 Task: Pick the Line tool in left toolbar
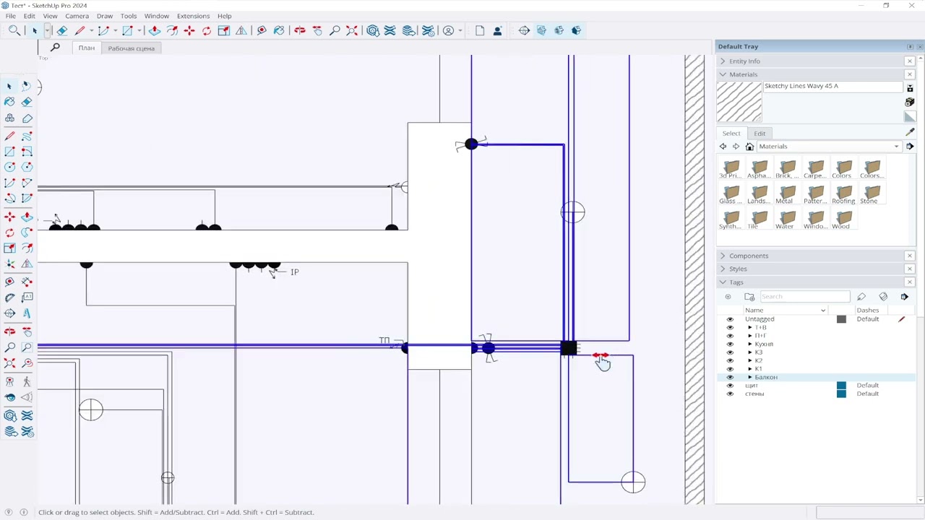click(9, 136)
